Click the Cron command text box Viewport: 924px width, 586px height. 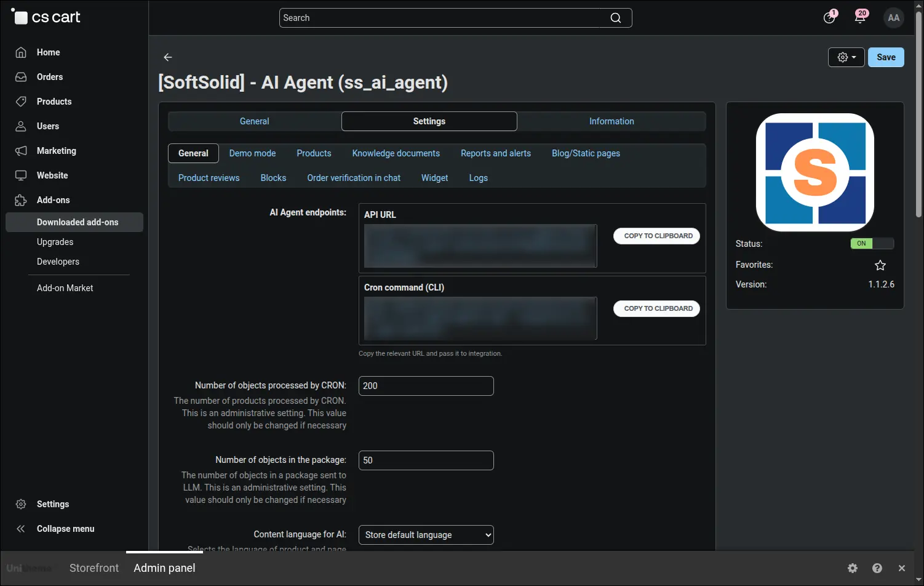tap(480, 319)
